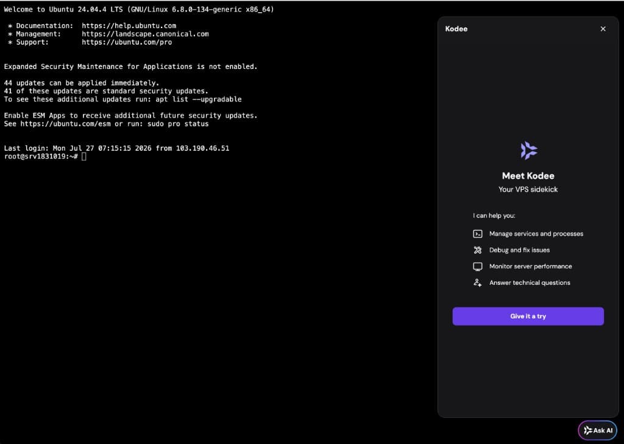624x444 pixels.
Task: Click the https://help.ubuntu.com URL in terminal
Action: pos(129,26)
